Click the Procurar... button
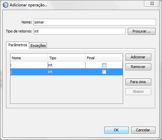The width and height of the screenshot is (162, 140). tap(142, 31)
